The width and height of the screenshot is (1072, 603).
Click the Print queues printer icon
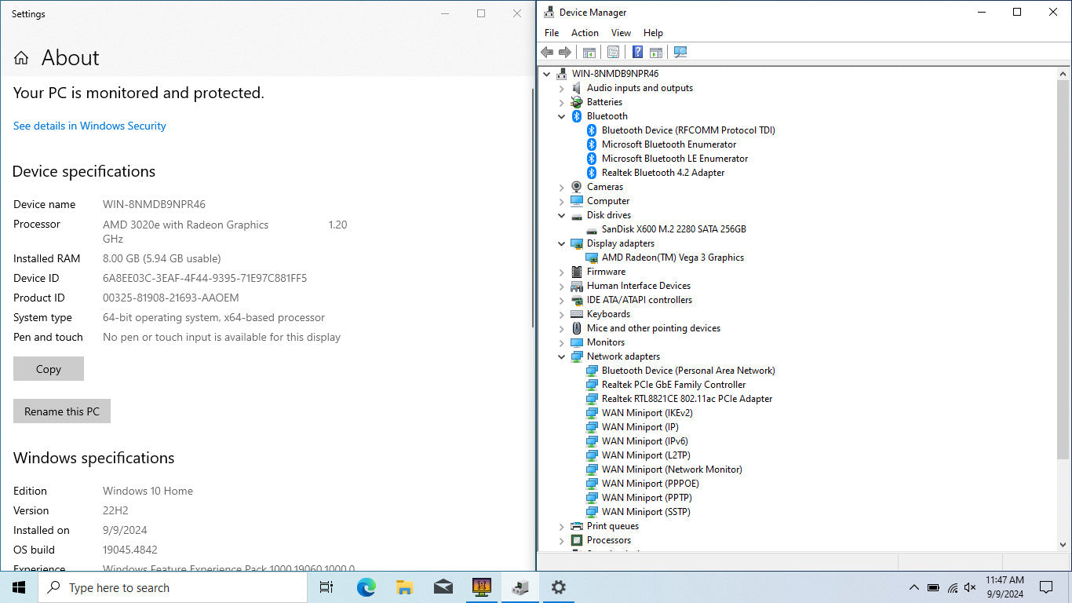(577, 526)
